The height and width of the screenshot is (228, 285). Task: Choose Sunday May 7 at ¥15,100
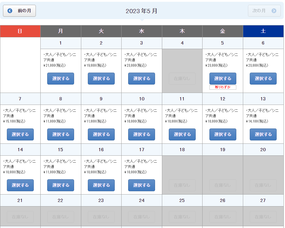pyautogui.click(x=20, y=134)
